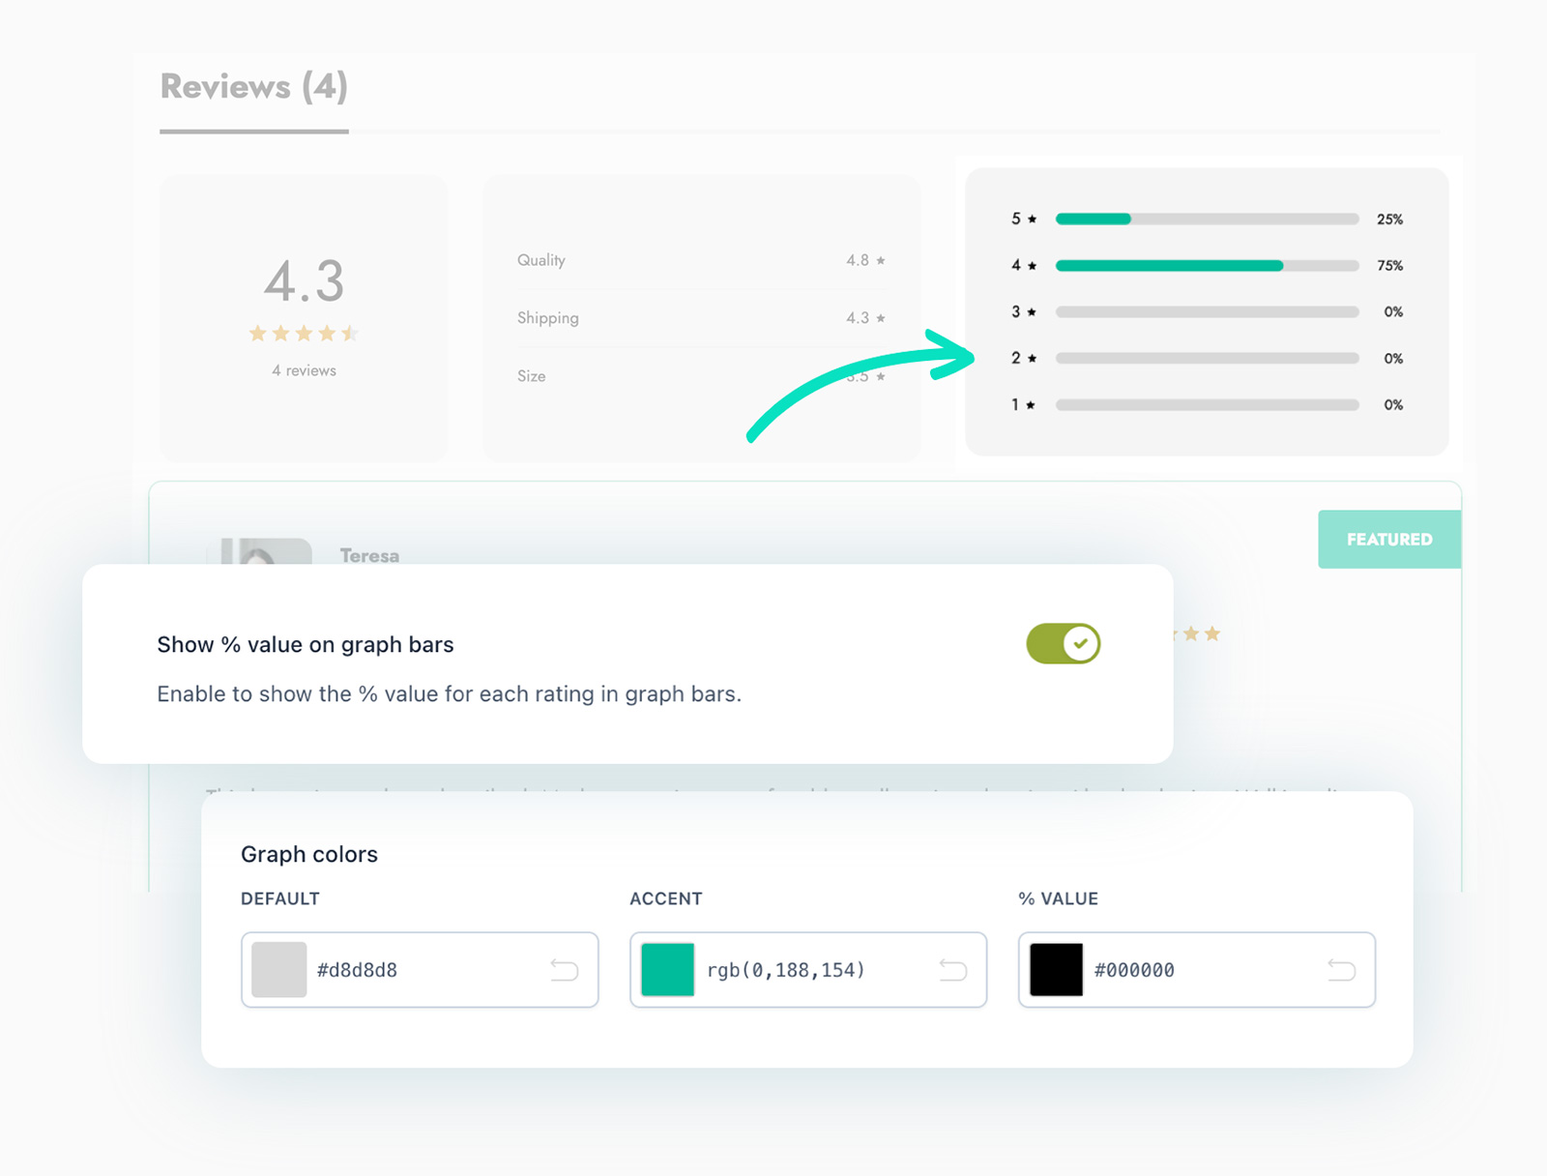Open the % Value black color swatch

point(1057,969)
